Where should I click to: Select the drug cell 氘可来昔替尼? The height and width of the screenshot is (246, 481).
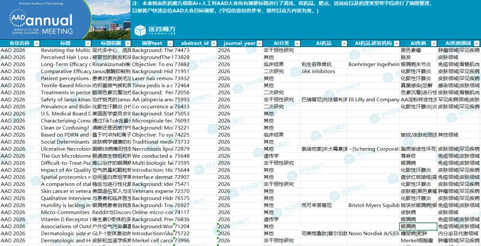click(x=324, y=205)
